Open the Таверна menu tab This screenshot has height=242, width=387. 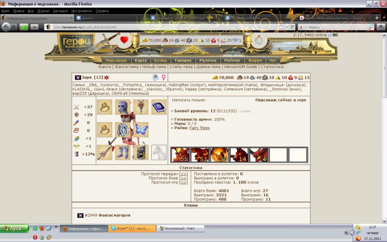[183, 61]
